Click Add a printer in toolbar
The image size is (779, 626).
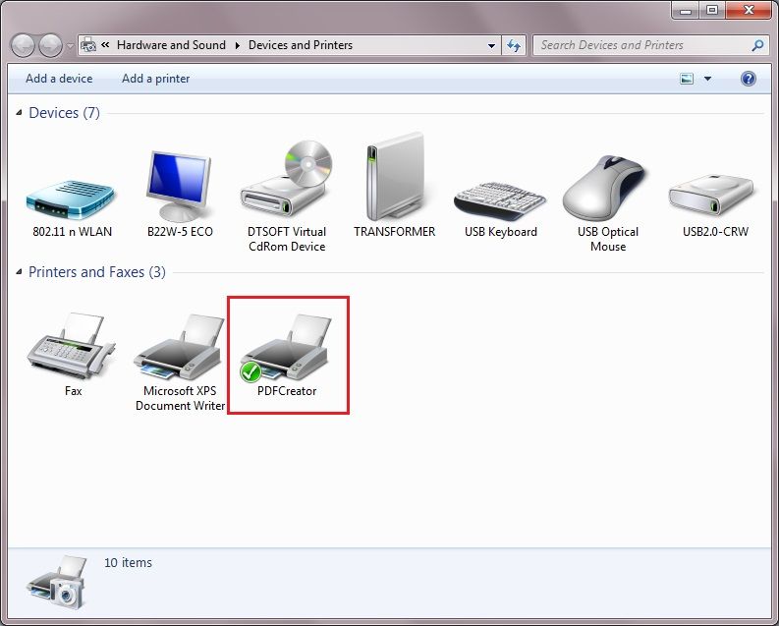click(155, 79)
